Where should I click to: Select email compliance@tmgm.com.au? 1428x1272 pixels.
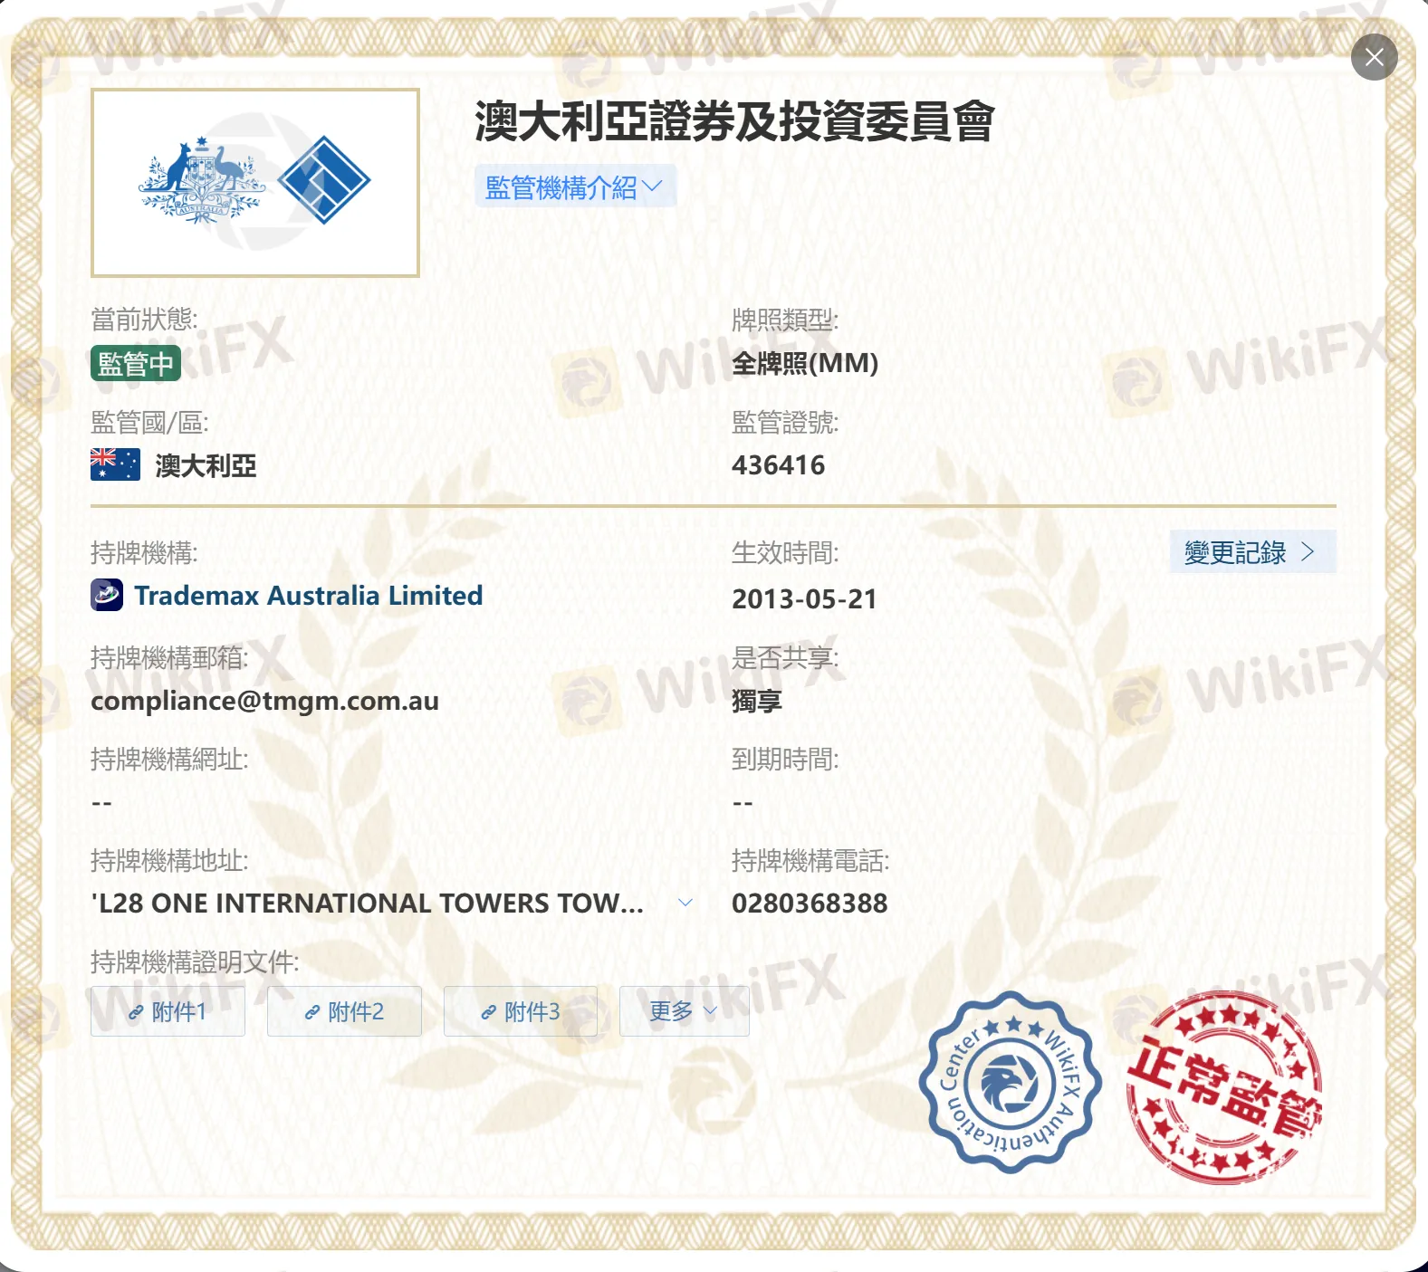click(x=264, y=702)
